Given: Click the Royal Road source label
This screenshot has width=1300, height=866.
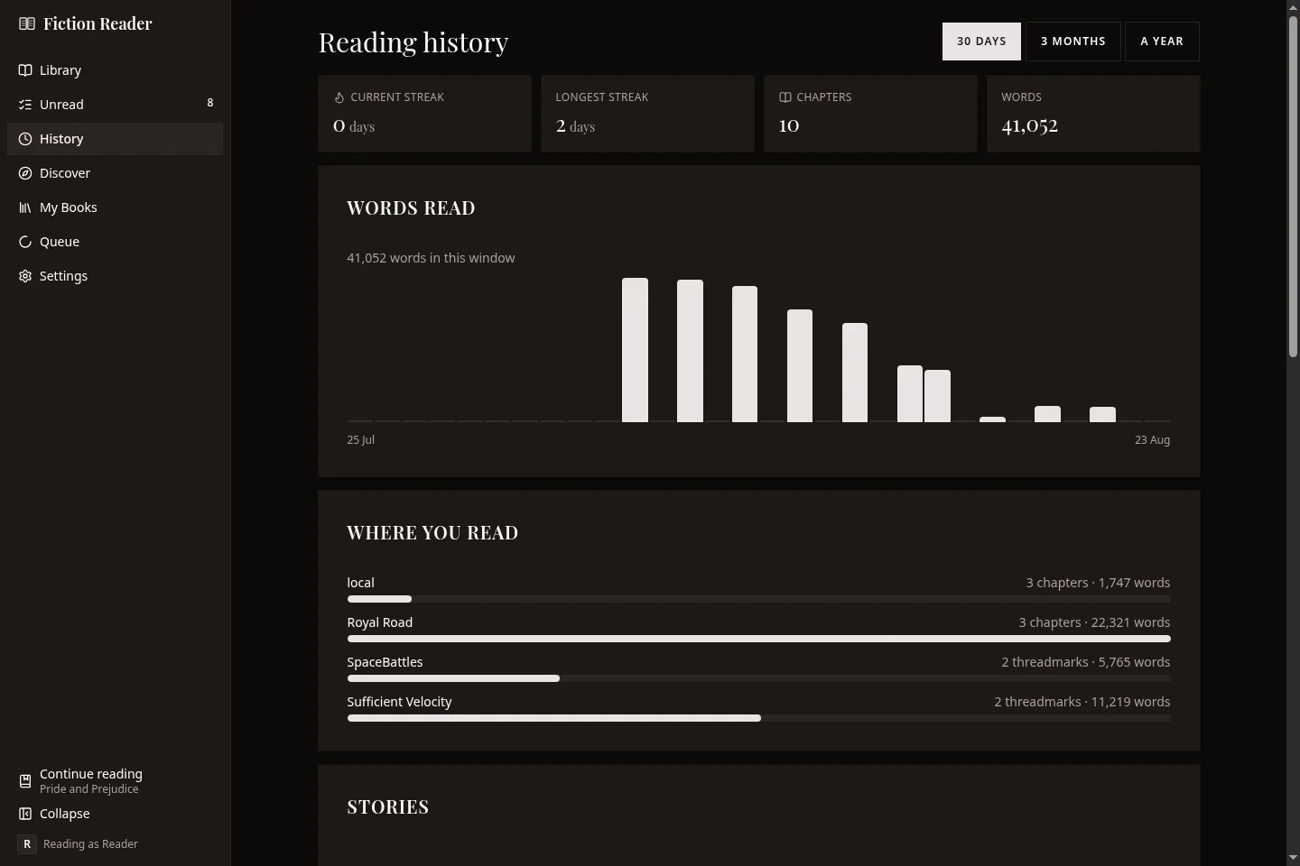Looking at the screenshot, I should [380, 622].
